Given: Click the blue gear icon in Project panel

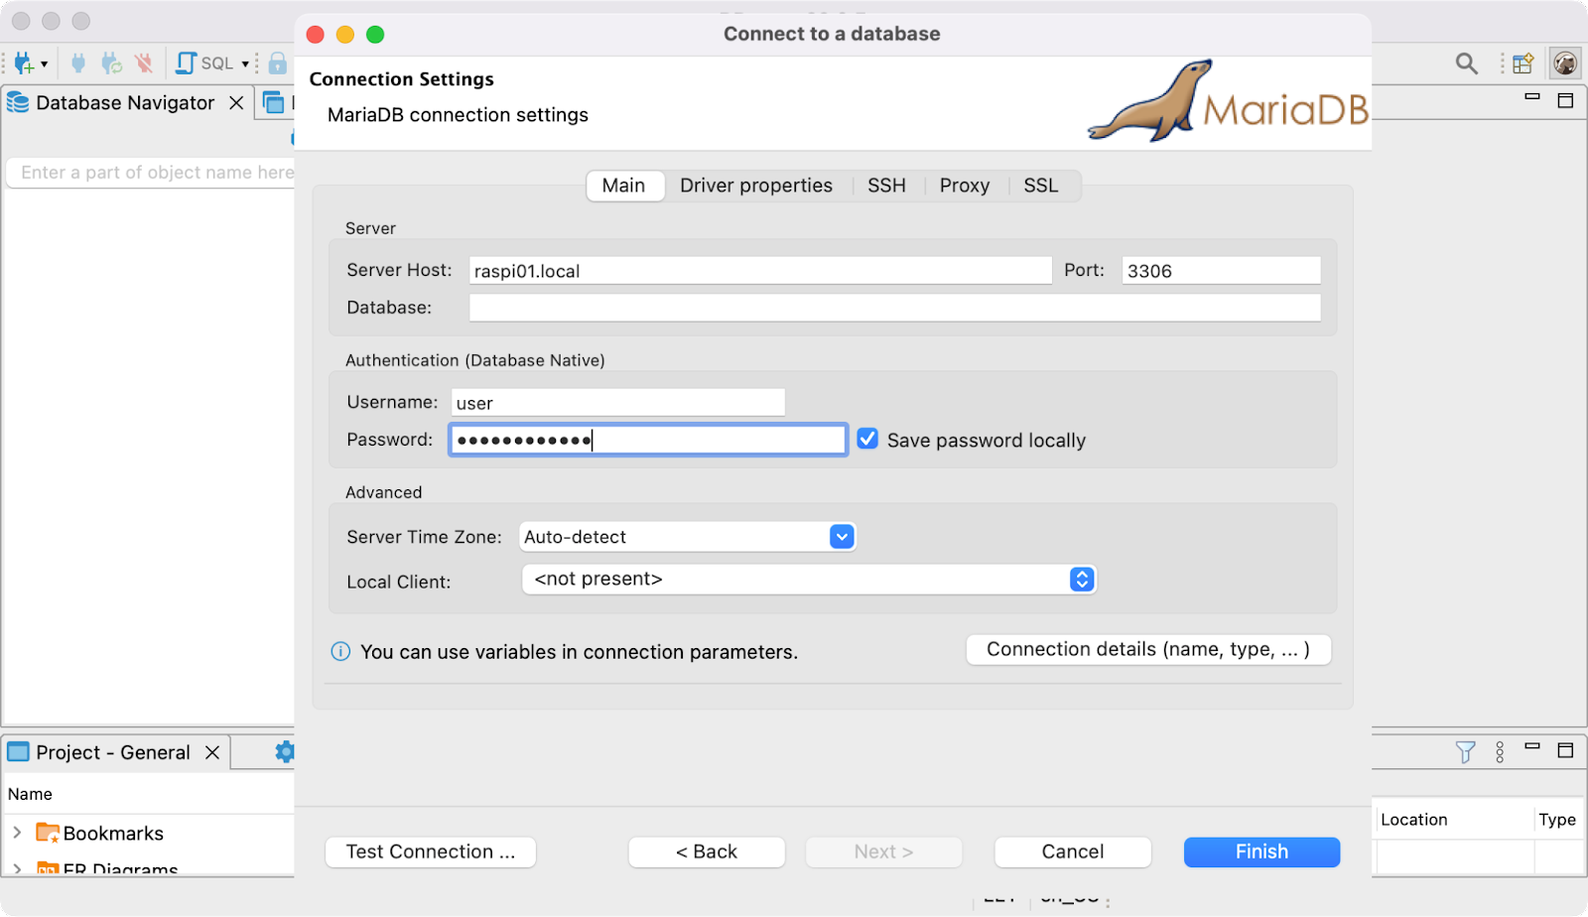Looking at the screenshot, I should (x=284, y=752).
